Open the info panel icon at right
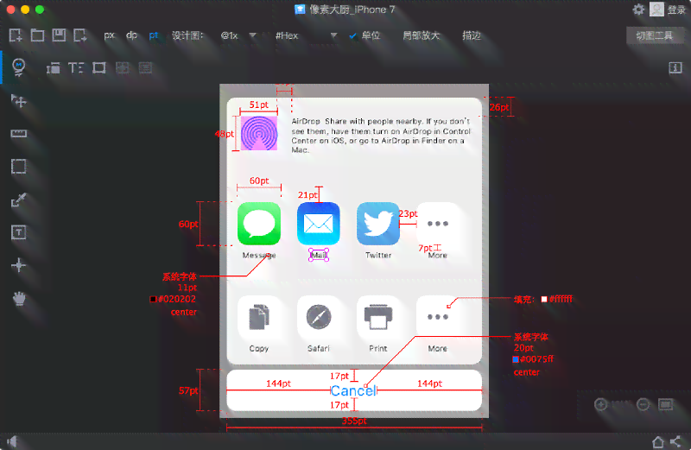This screenshot has height=450, width=691. coord(675,68)
